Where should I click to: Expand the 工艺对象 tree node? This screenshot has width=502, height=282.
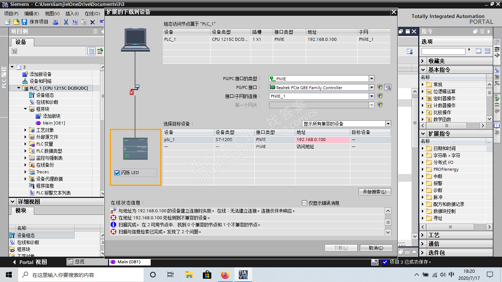25,130
